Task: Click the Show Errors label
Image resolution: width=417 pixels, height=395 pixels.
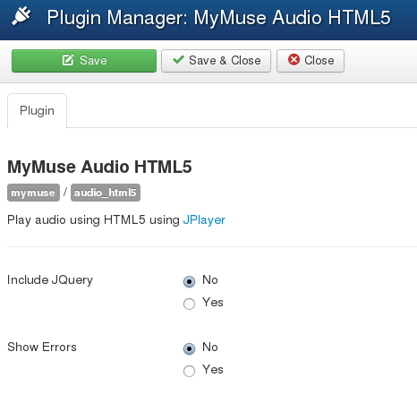Action: [42, 347]
